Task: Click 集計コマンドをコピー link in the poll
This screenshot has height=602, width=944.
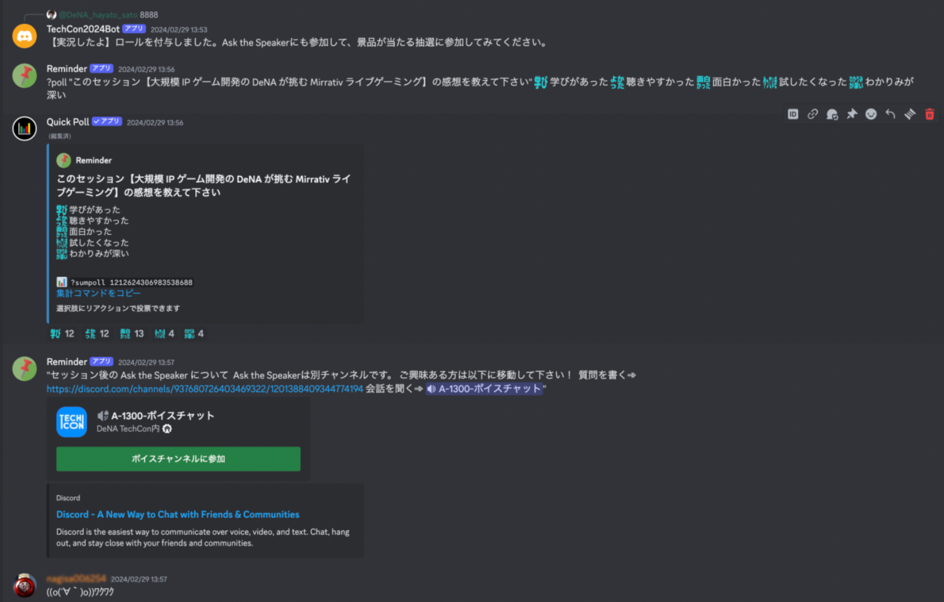Action: click(99, 293)
